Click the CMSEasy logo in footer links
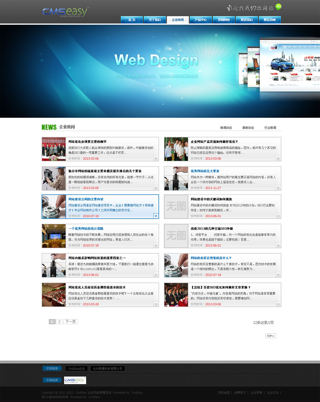 tap(75, 380)
